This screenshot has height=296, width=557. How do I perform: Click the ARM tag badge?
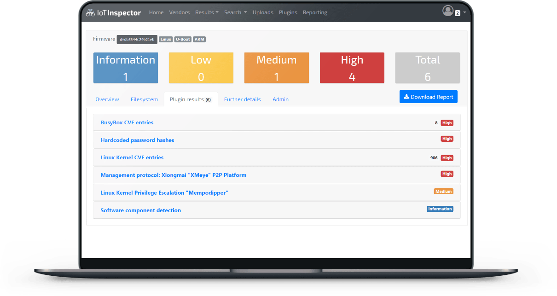(x=199, y=40)
